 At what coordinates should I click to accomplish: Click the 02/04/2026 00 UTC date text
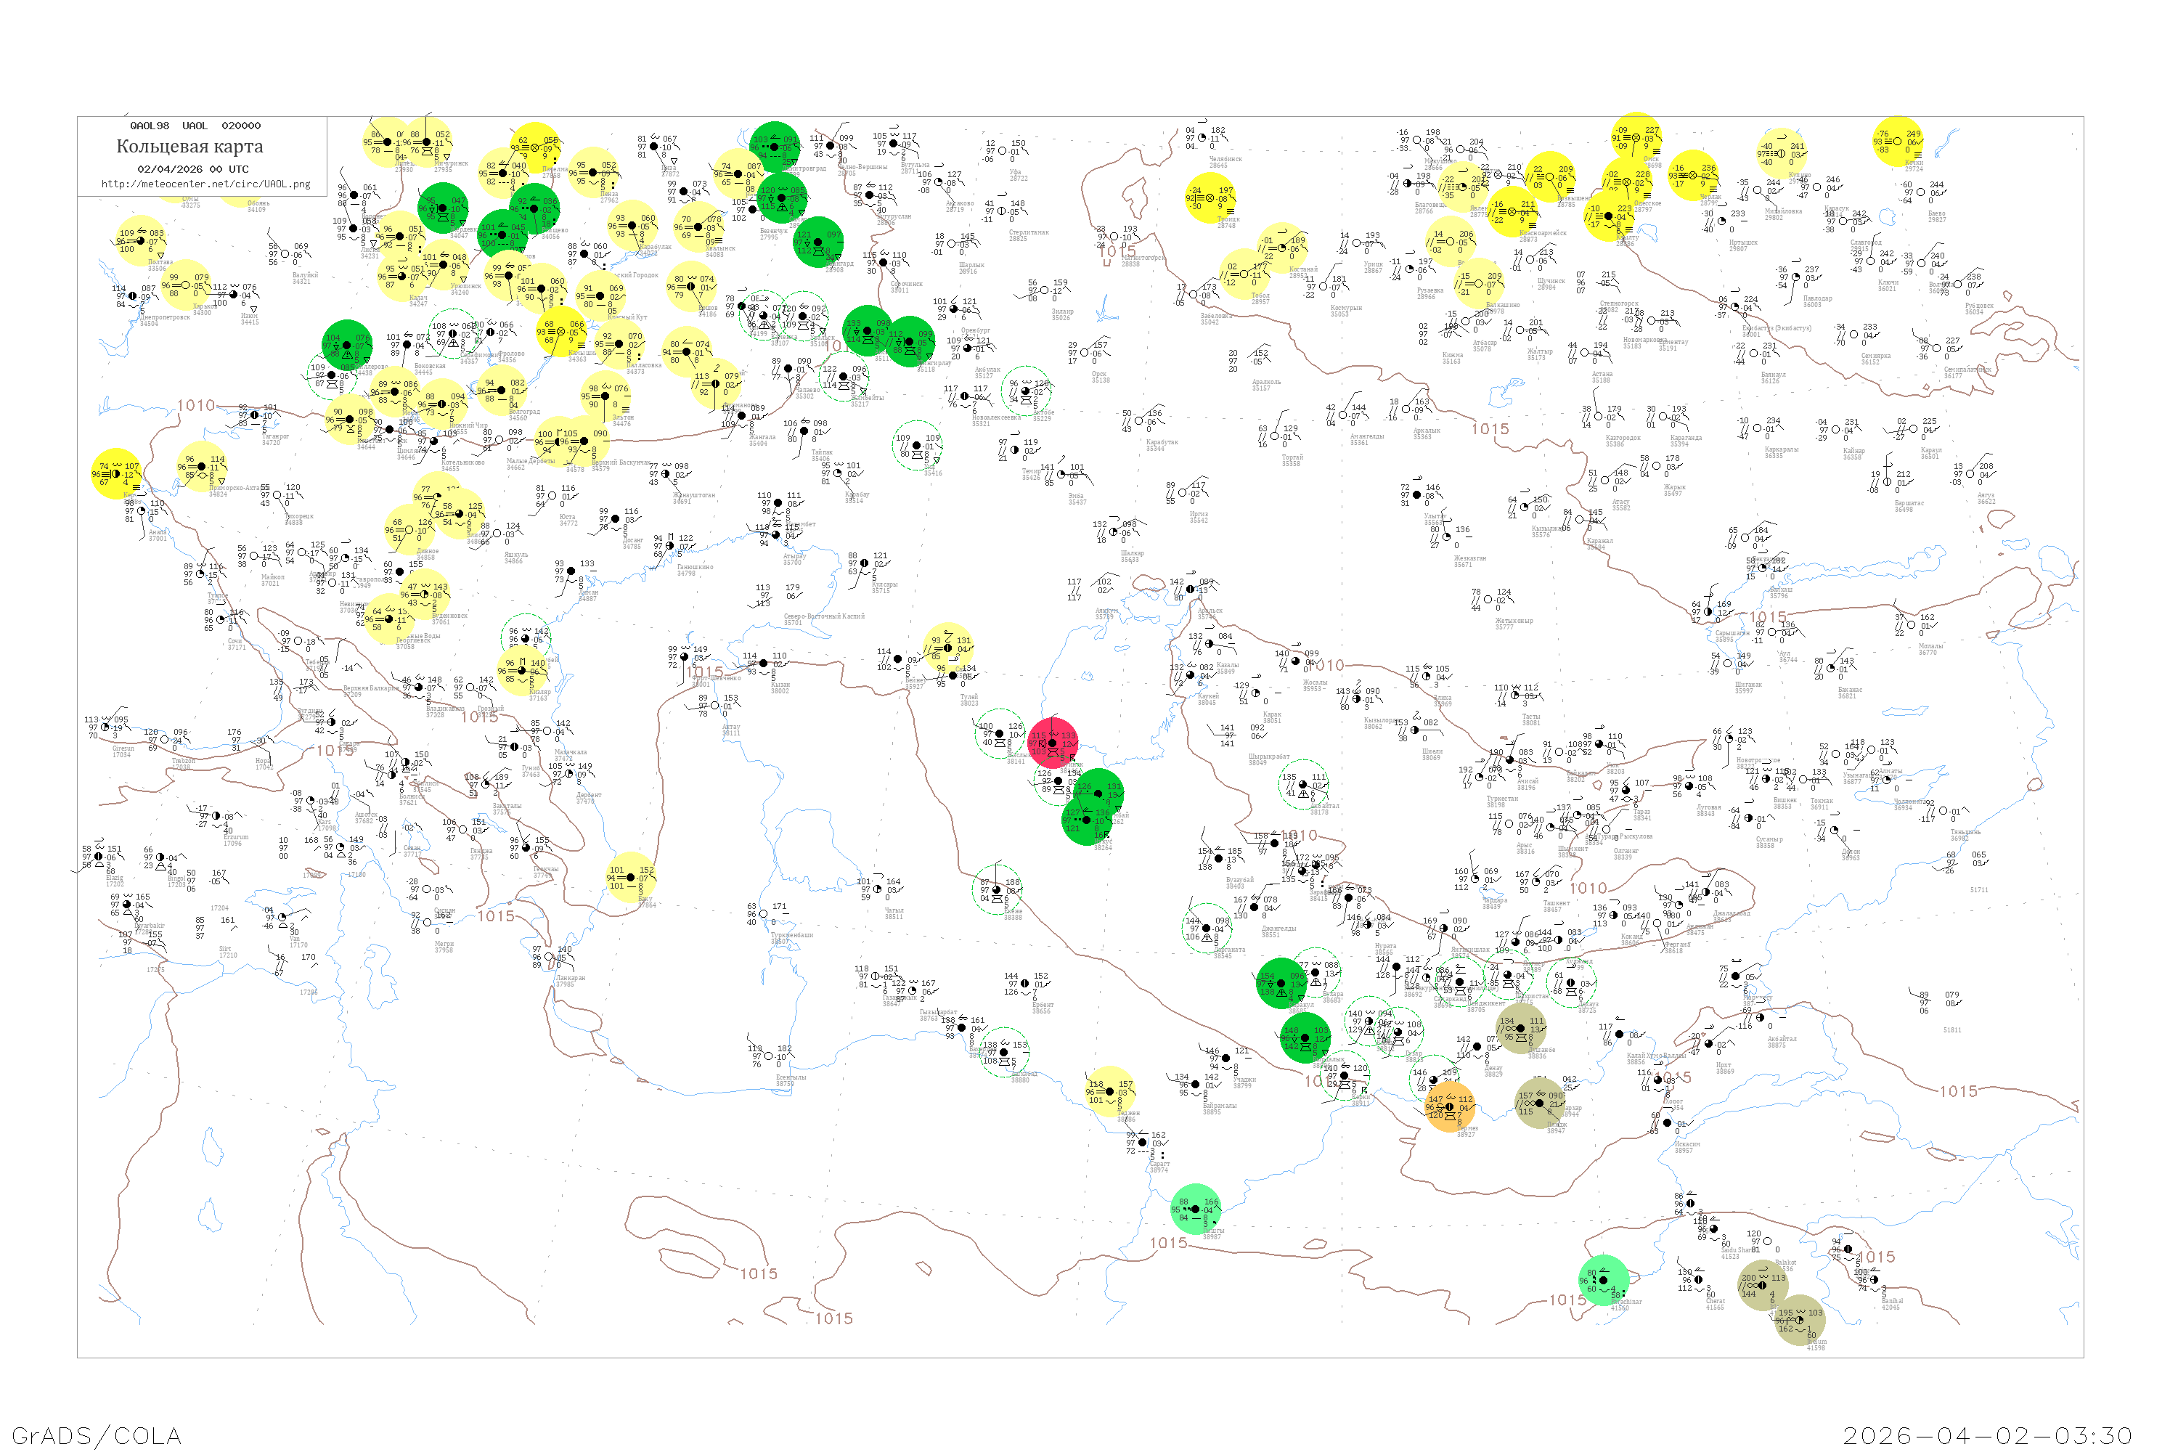click(x=192, y=168)
